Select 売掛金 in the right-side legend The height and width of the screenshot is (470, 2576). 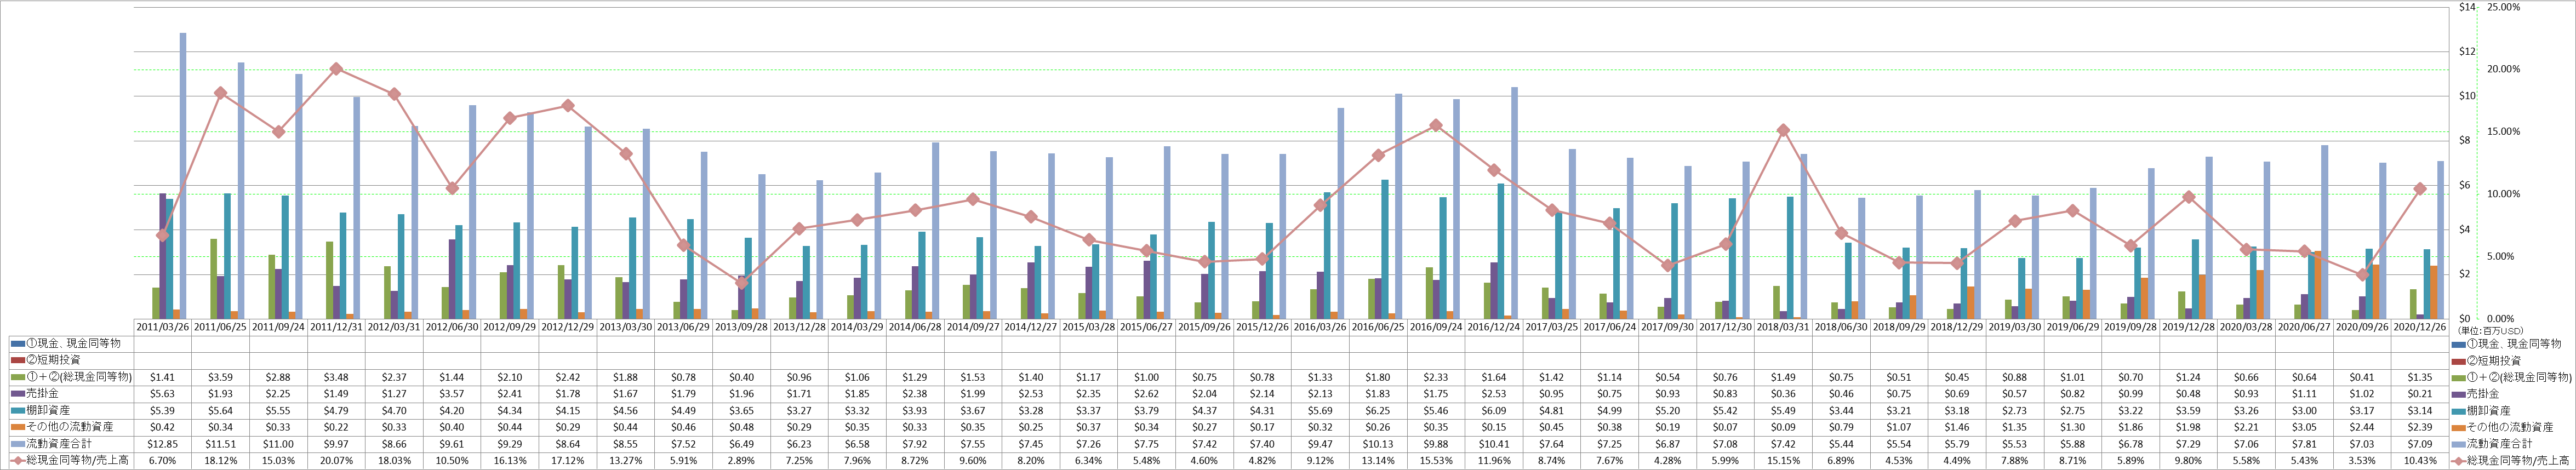(2484, 393)
